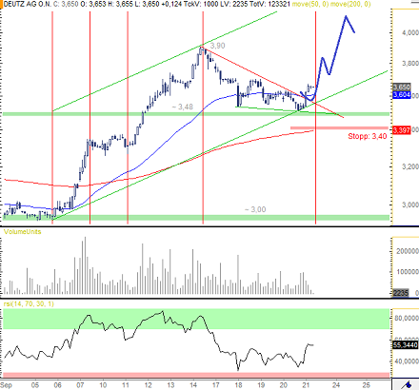The width and height of the screenshot is (419, 390).
Task: Select the DEUTZ AG O.N. chart title
Action: pyautogui.click(x=28, y=4)
